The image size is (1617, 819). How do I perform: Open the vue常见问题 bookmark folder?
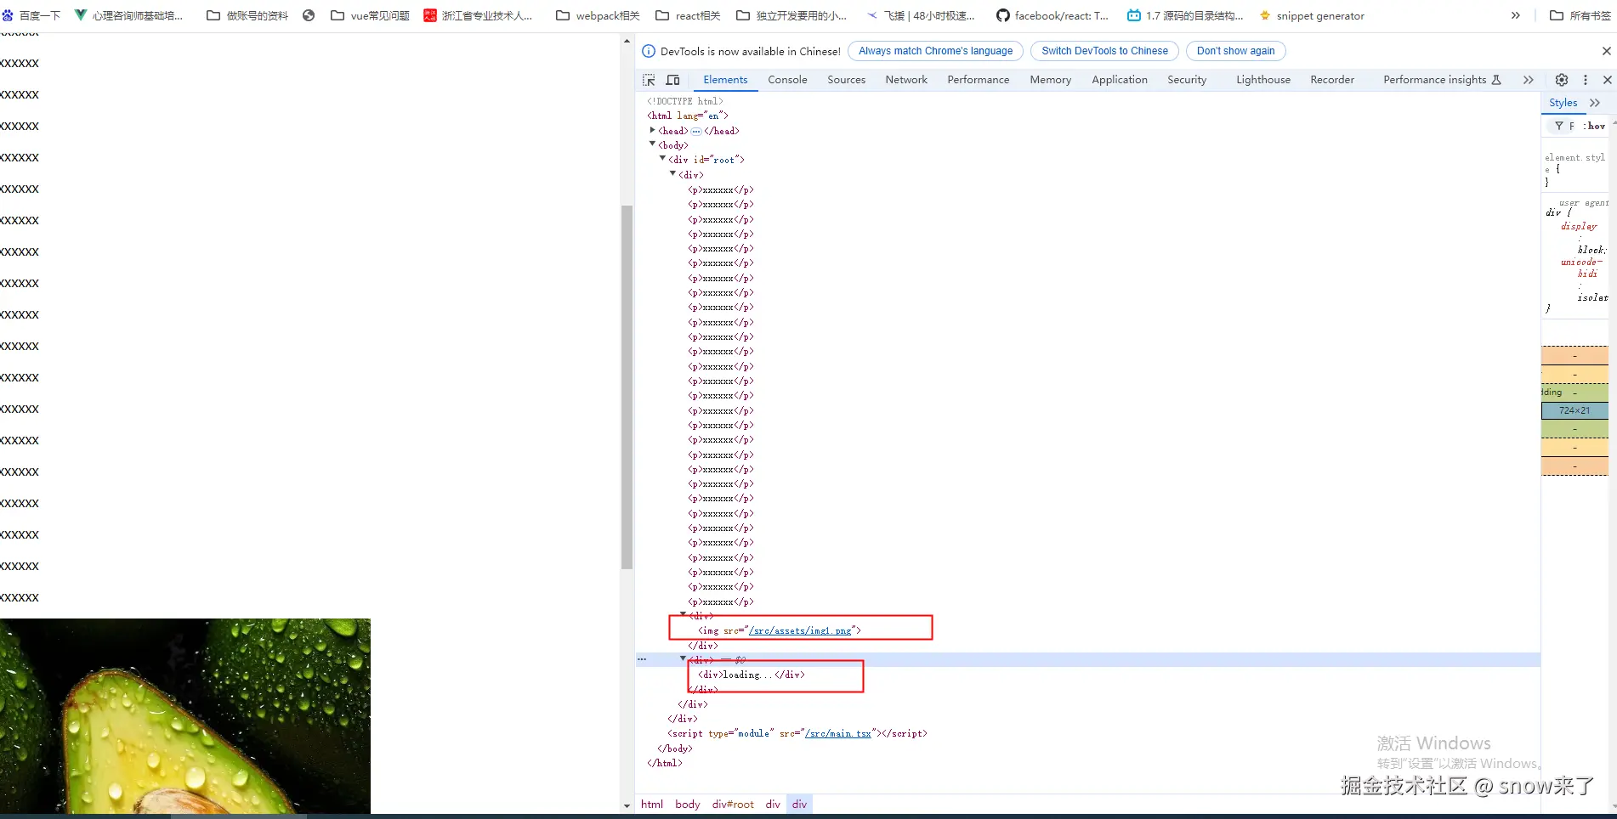370,15
